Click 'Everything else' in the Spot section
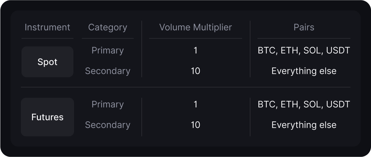The image size is (371, 157). tap(304, 71)
